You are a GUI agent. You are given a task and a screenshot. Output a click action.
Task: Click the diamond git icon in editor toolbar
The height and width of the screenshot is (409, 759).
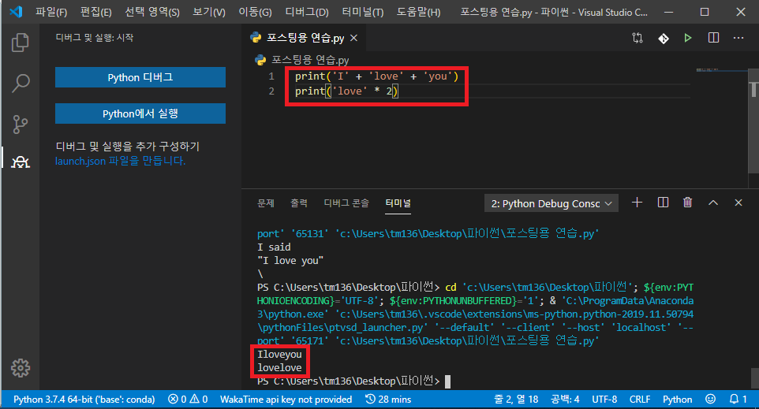(x=664, y=38)
